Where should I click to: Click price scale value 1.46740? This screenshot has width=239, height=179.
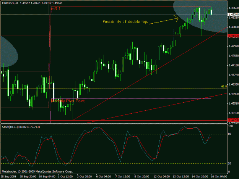tap(234, 75)
